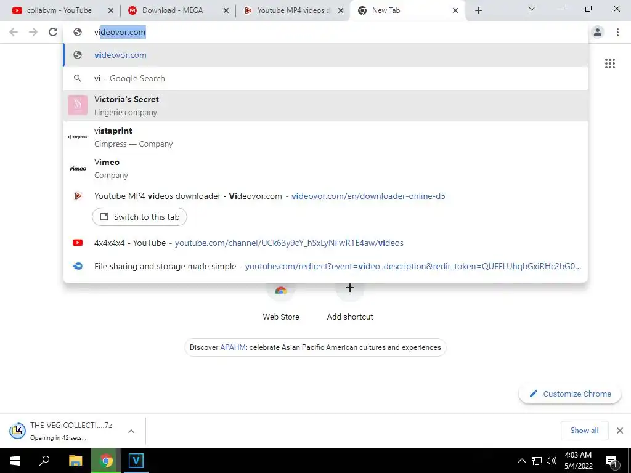Select the Victoria's Secret suggestion

click(x=325, y=106)
